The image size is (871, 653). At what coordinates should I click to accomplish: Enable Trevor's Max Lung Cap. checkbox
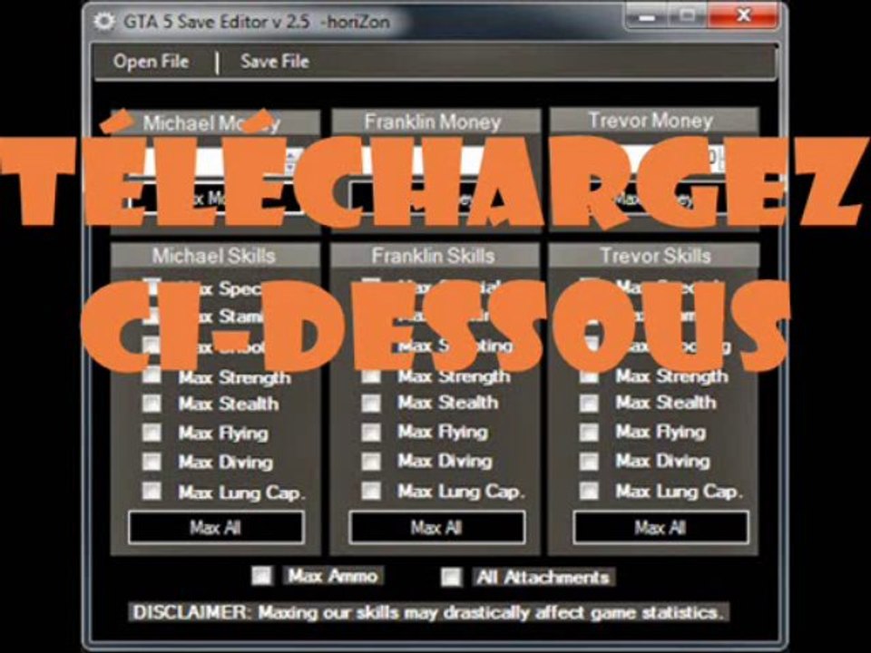coord(589,491)
